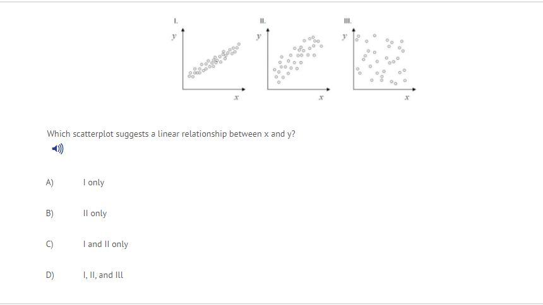The image size is (543, 305).
Task: Click the x-axis label of scatterplot III
Action: tap(407, 98)
